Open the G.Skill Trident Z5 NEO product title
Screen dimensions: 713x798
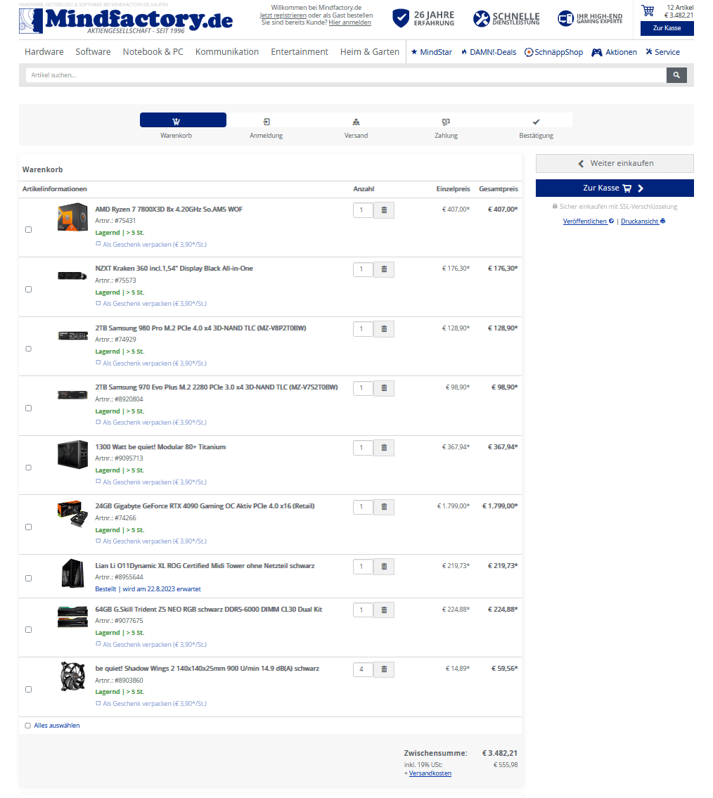click(209, 609)
